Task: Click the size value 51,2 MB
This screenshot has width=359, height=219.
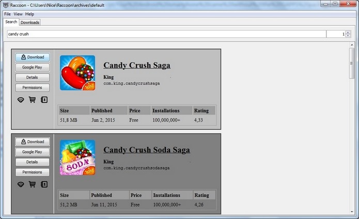Action: pos(69,205)
